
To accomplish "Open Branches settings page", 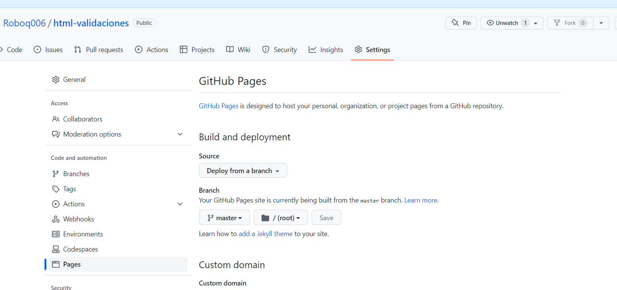I will pyautogui.click(x=118, y=174).
